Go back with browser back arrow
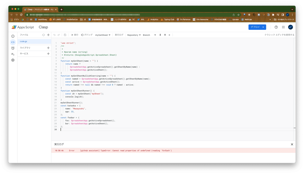 [x=12, y=15]
